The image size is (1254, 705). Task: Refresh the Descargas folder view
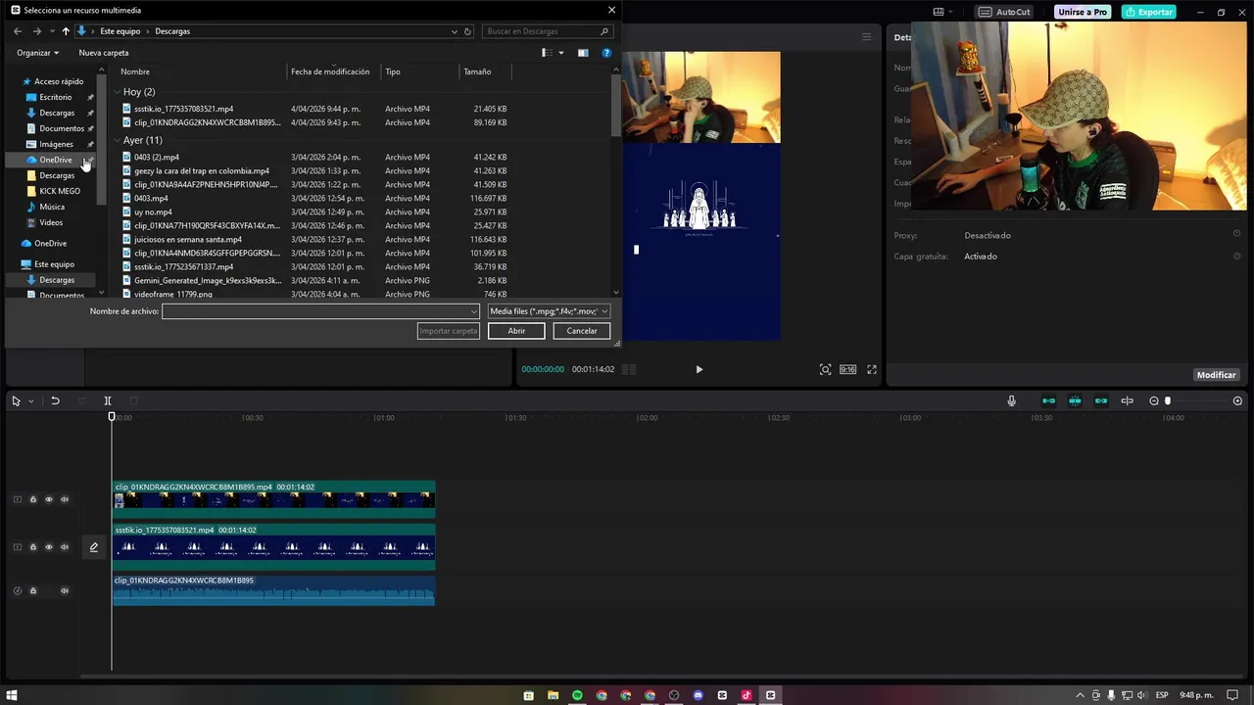pos(467,31)
